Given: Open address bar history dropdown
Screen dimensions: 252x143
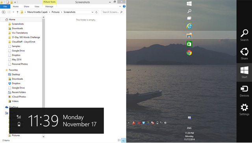Looking at the screenshot, I should [x=93, y=12].
